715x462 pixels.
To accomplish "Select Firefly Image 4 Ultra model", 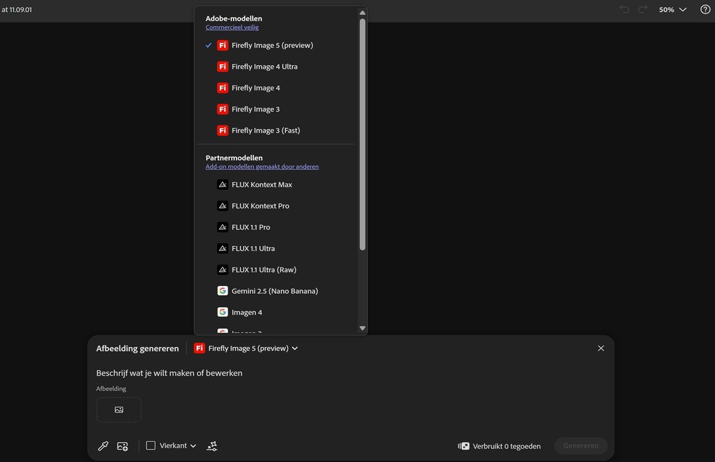I will pos(264,67).
